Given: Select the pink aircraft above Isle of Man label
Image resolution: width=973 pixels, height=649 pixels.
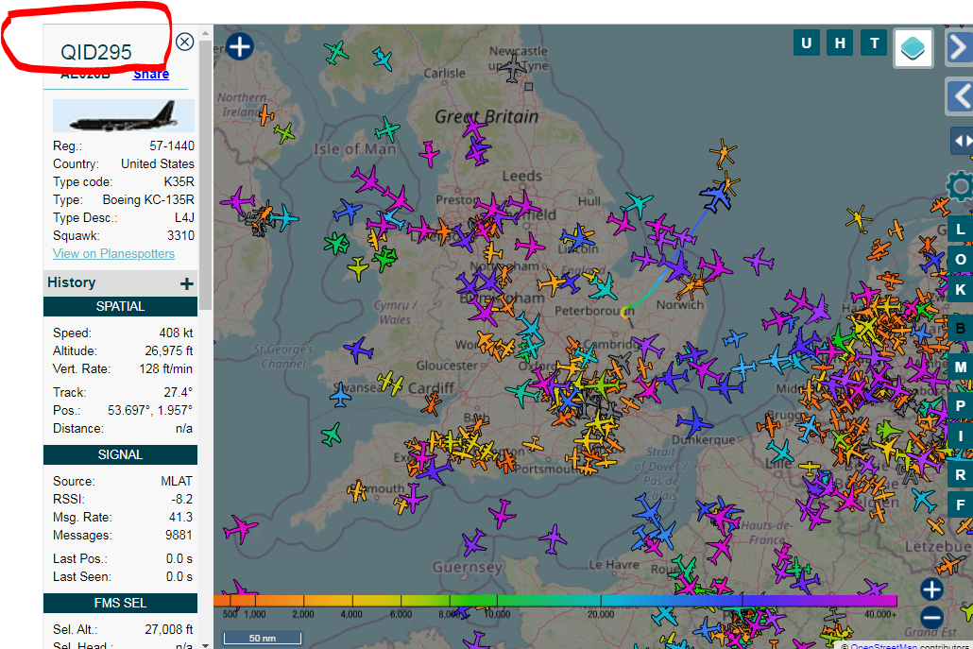Looking at the screenshot, I should click(429, 153).
